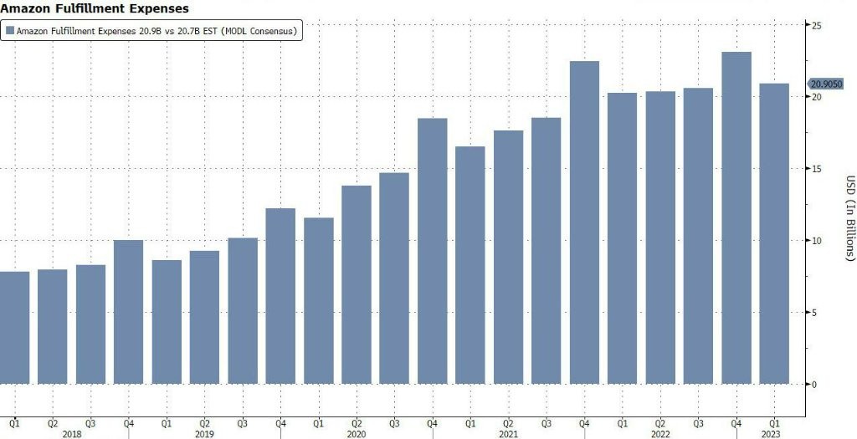Select the Q1 2022 bar
857x439 pixels.
tap(622, 238)
